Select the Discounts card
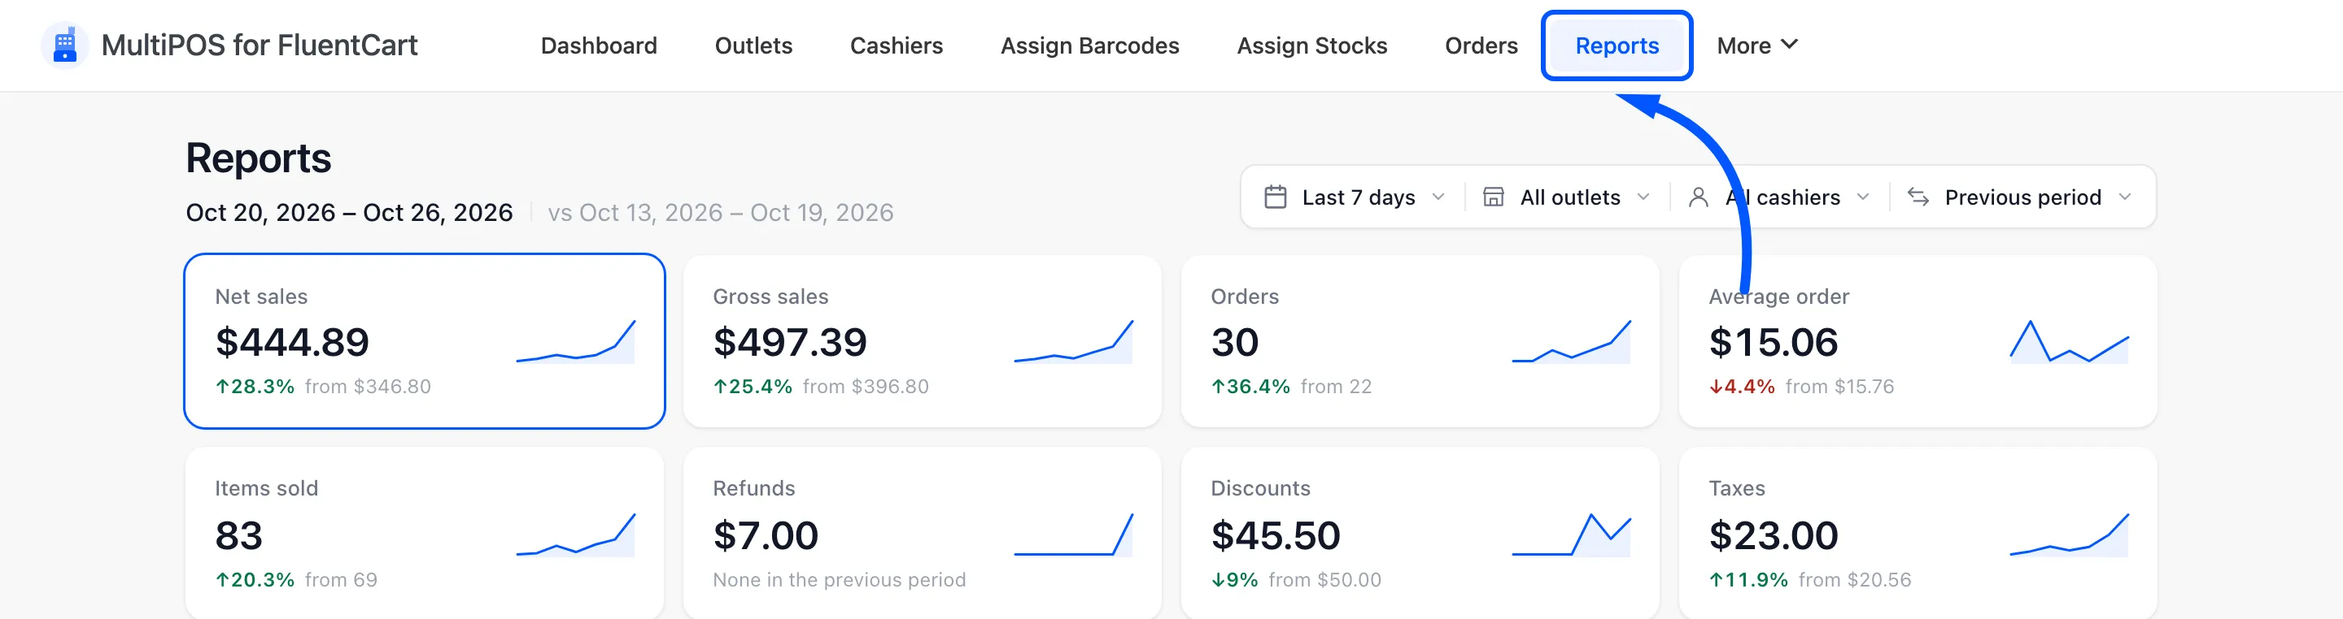The width and height of the screenshot is (2343, 619). [1420, 534]
